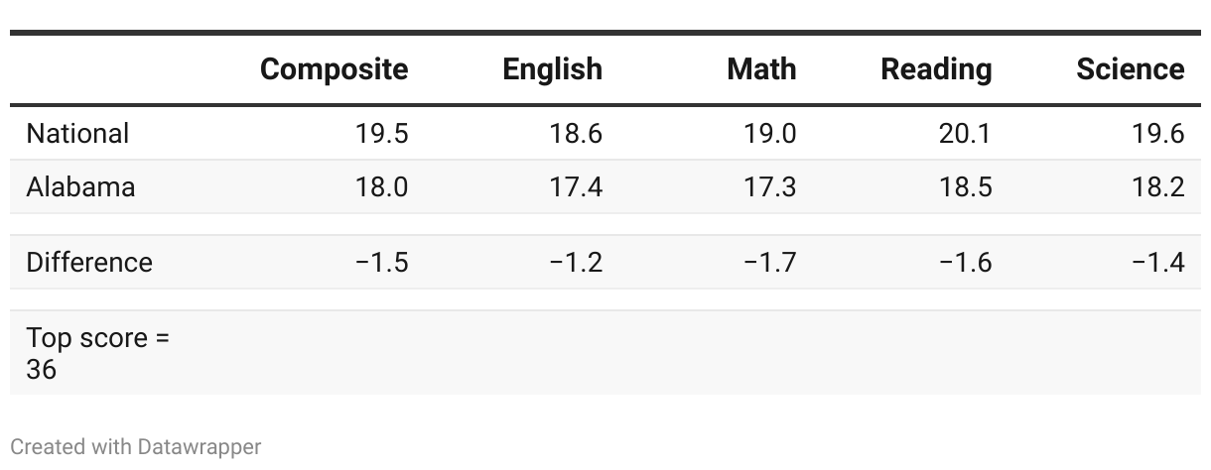Click the math difference value −1.7
The image size is (1211, 470).
[x=770, y=262]
